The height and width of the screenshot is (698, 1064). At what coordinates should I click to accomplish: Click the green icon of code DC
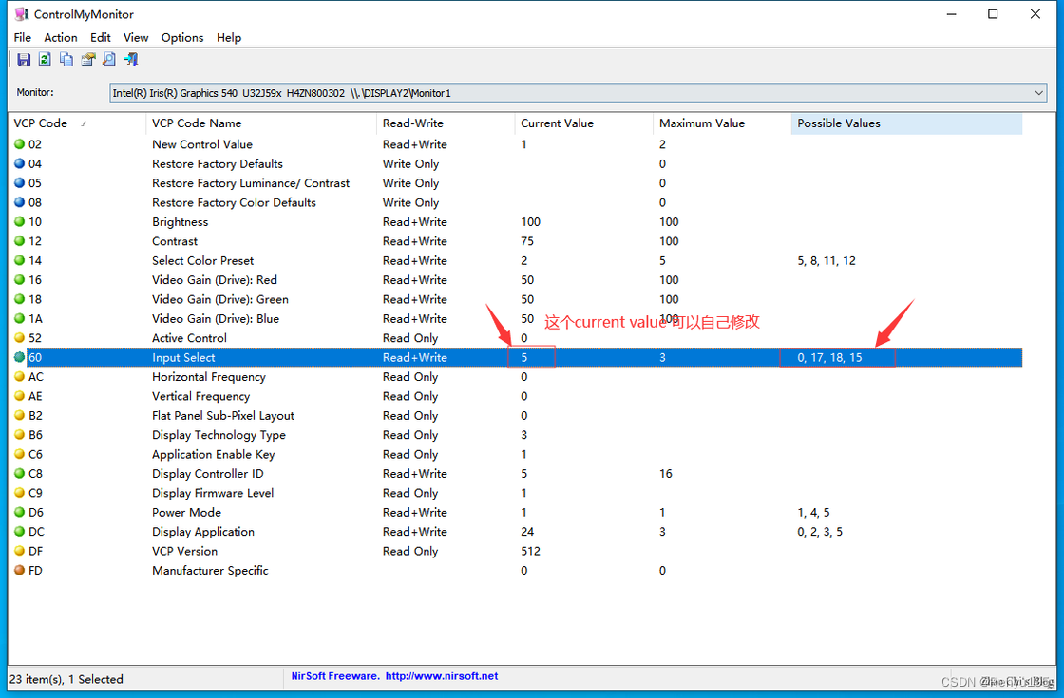[x=20, y=531]
